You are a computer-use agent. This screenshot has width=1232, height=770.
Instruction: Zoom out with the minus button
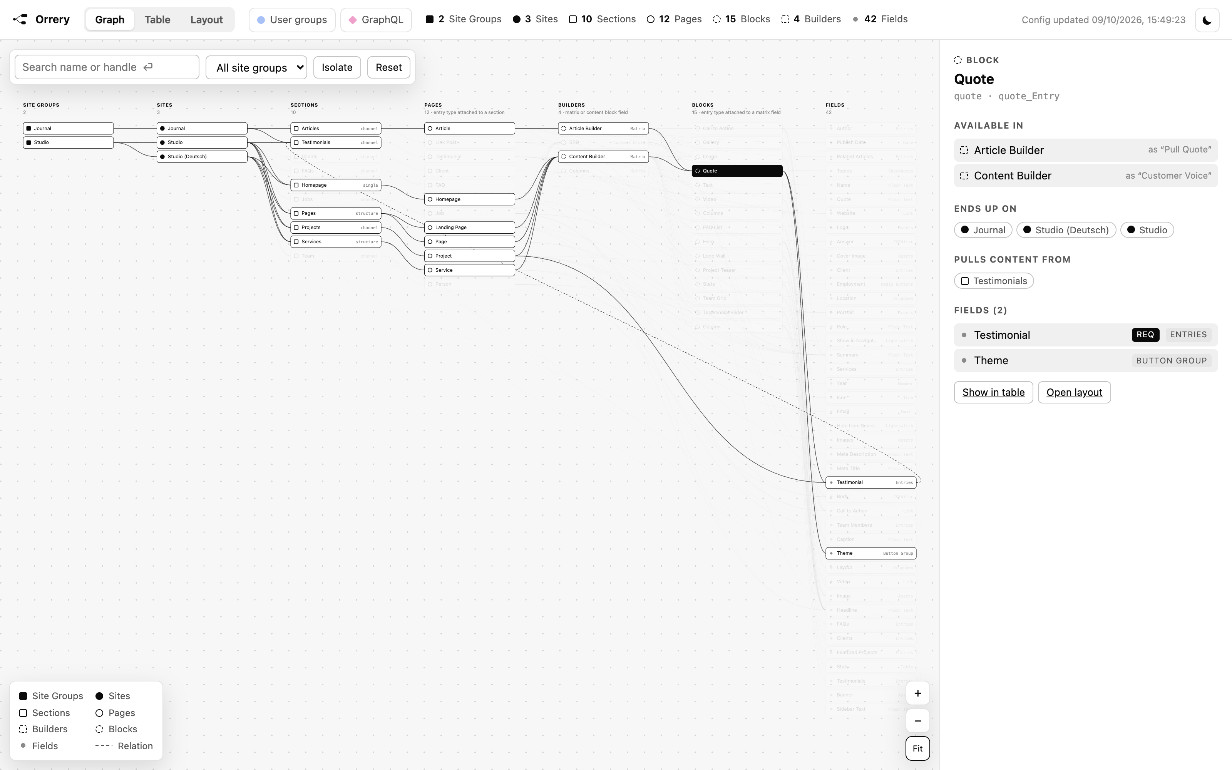(x=917, y=721)
